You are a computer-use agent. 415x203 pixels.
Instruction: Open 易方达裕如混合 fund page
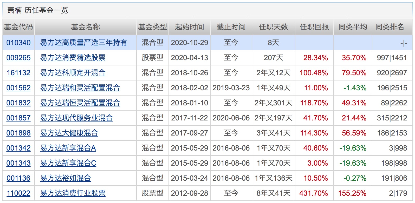66,178
